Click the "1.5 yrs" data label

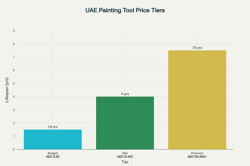click(x=53, y=127)
